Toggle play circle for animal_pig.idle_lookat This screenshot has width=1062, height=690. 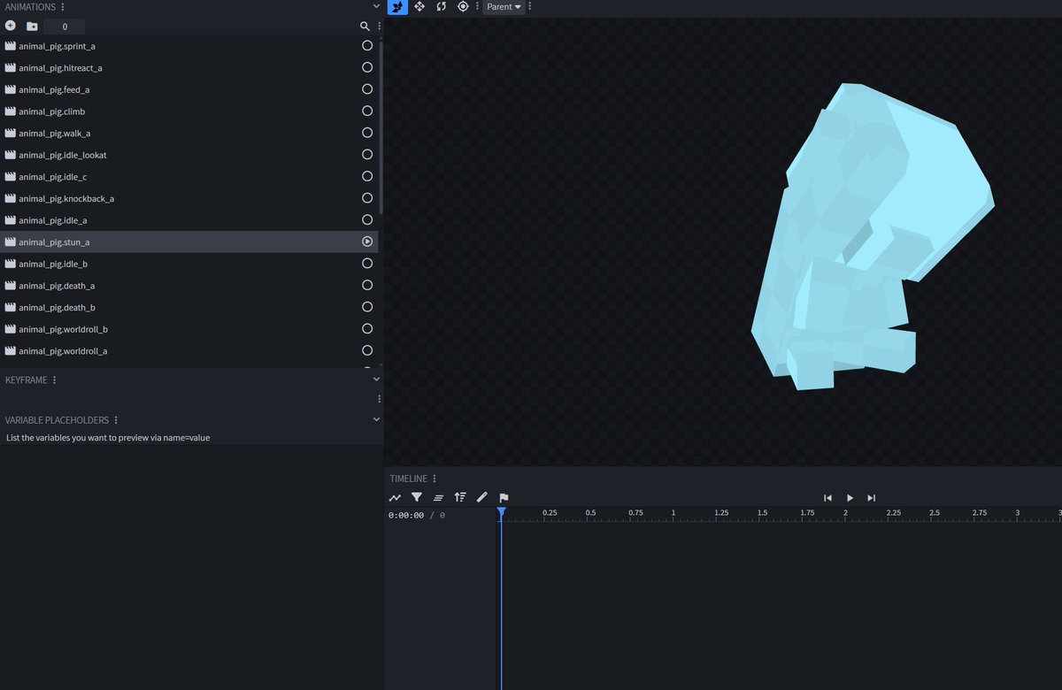[x=367, y=154]
